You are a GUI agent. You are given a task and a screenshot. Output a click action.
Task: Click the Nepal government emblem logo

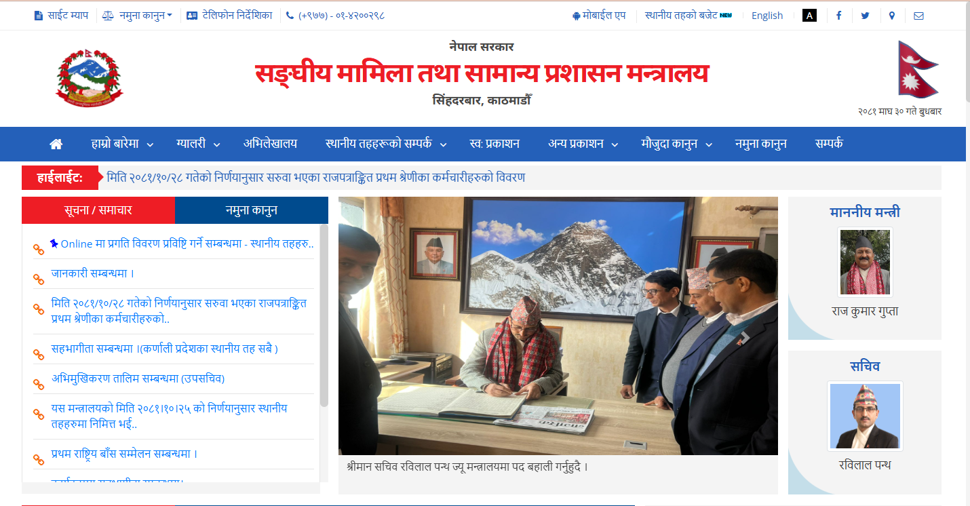tap(90, 79)
